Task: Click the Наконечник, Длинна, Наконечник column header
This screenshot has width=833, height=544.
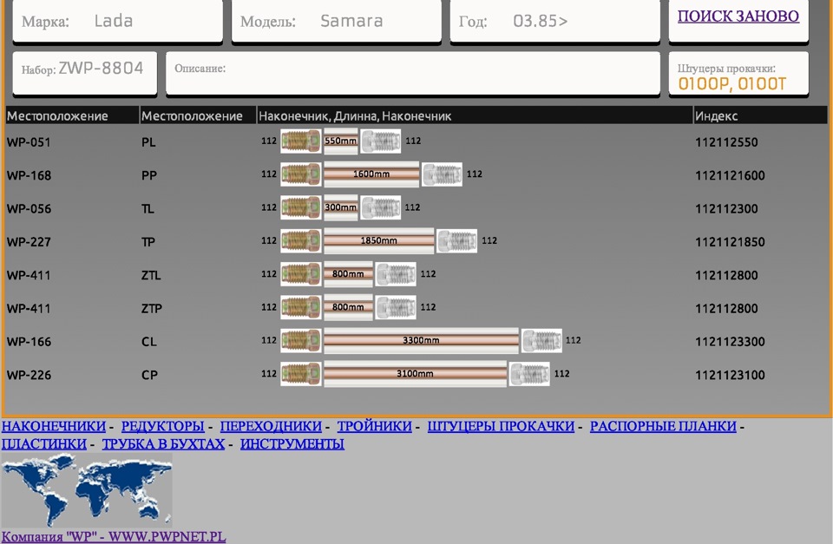Action: tap(475, 115)
